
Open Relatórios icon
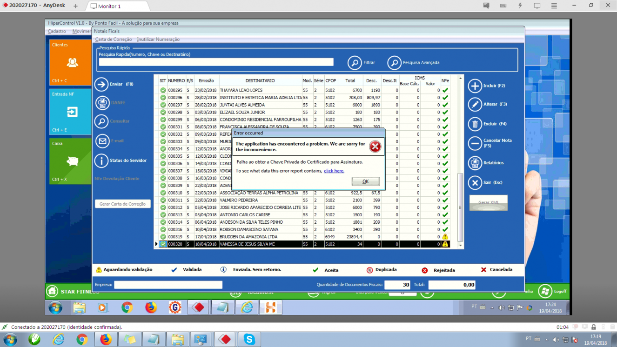point(475,163)
